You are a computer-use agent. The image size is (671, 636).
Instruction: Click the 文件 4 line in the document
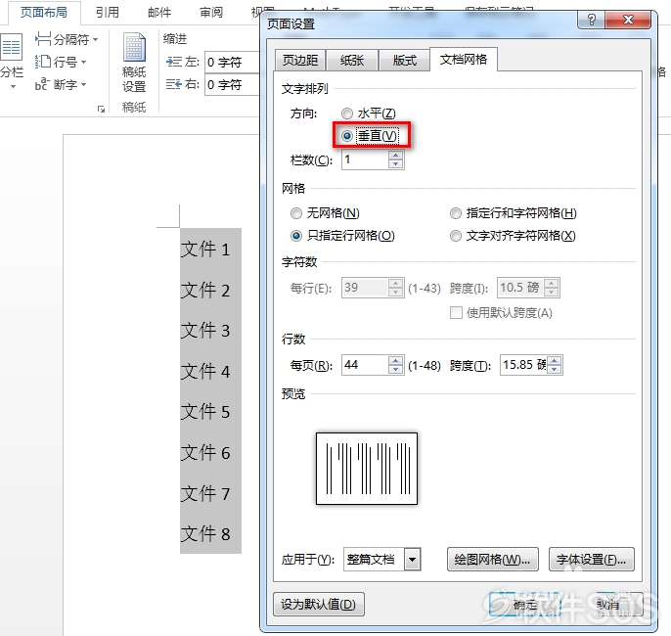click(205, 371)
